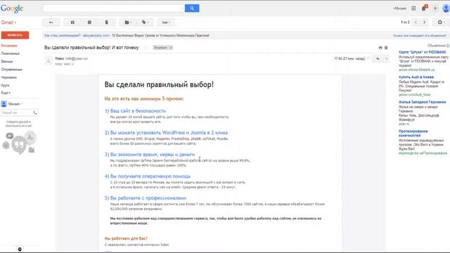Go back to inbox with back arrow
Viewport: 450px width, 253px height.
[51, 22]
